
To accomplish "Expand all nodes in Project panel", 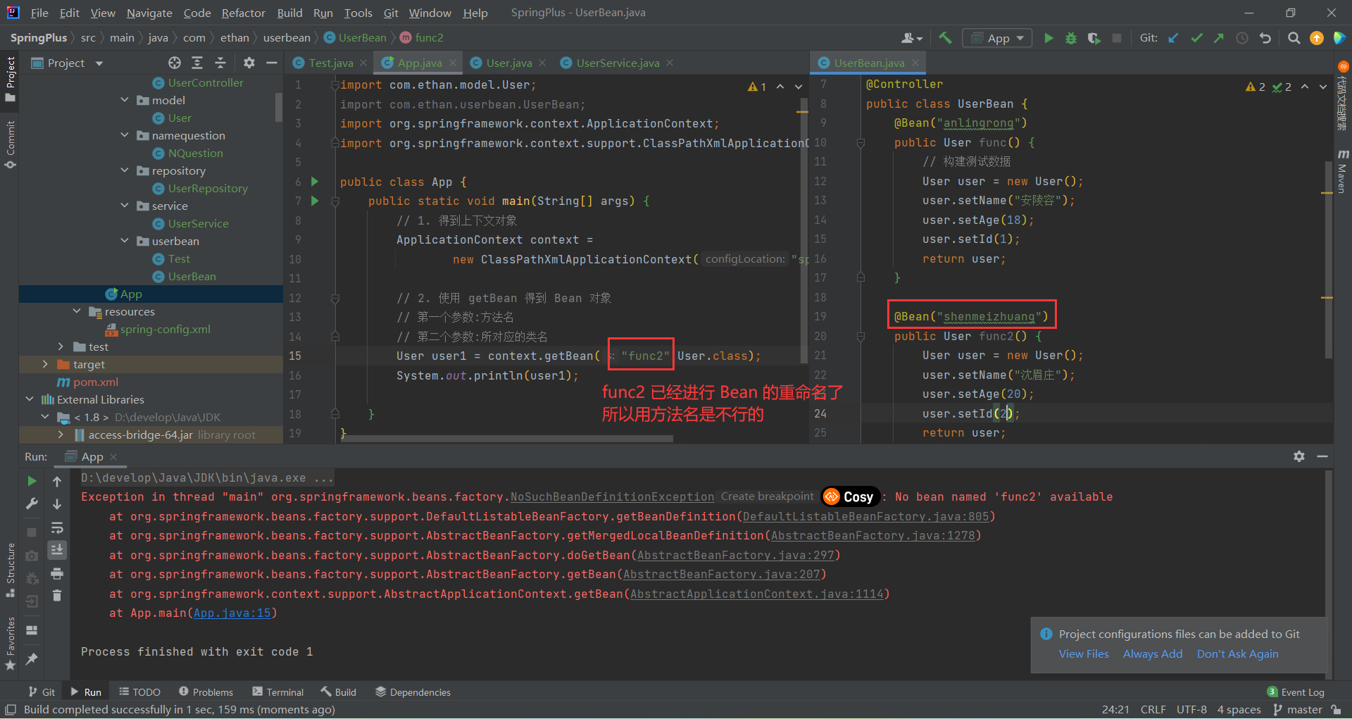I will point(197,63).
